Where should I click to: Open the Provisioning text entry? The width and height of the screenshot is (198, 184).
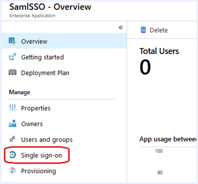38,171
